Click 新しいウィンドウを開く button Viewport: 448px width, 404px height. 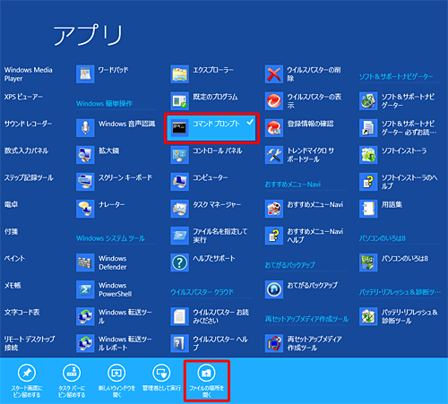pyautogui.click(x=116, y=382)
